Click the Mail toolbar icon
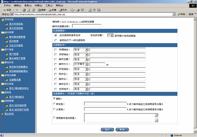 [72, 10]
